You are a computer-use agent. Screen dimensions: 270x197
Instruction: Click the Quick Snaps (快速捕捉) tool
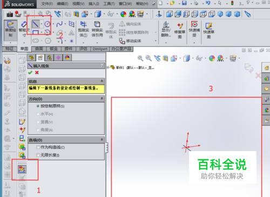coord(194,29)
